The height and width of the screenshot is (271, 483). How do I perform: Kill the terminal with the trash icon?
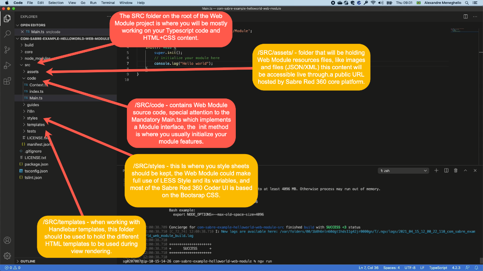click(x=456, y=171)
